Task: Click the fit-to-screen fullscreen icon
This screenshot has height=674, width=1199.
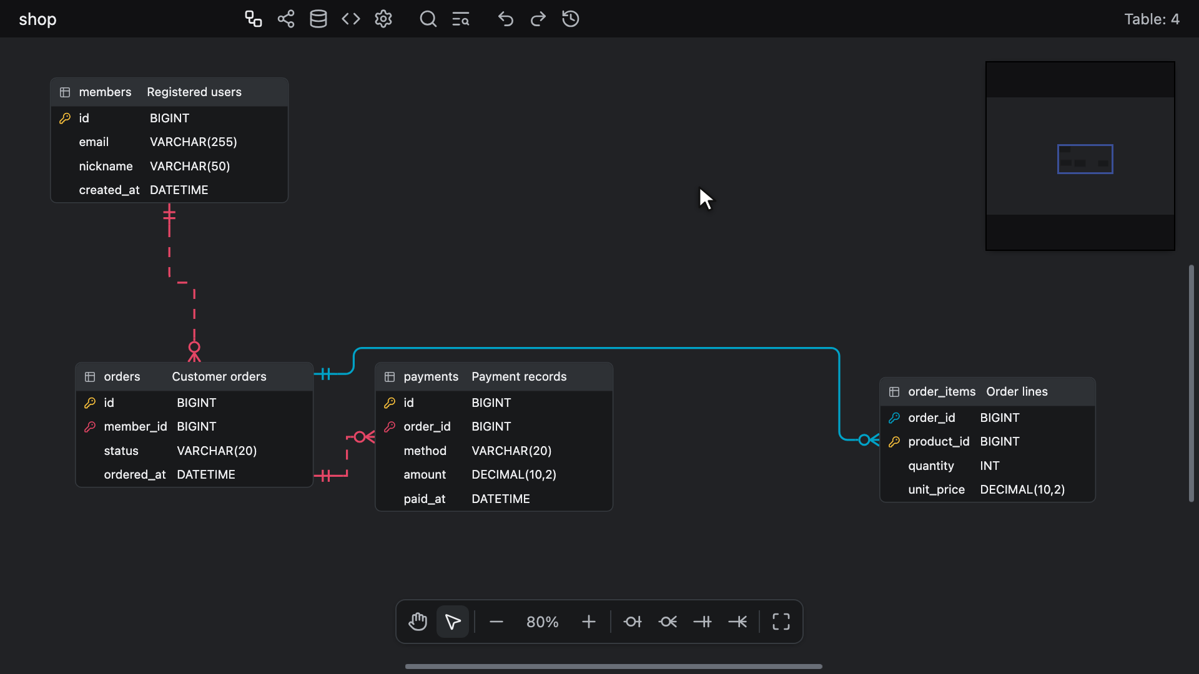Action: [781, 622]
